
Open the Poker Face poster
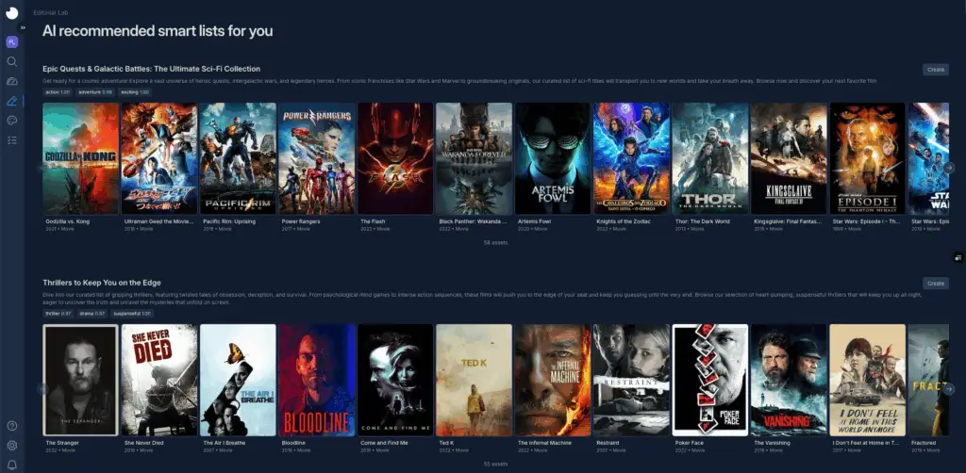(710, 380)
